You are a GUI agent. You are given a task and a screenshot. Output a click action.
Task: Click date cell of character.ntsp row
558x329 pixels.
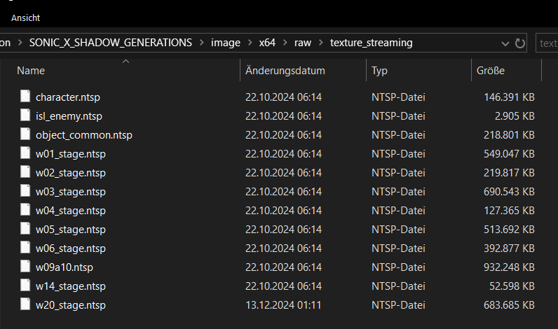coord(283,97)
